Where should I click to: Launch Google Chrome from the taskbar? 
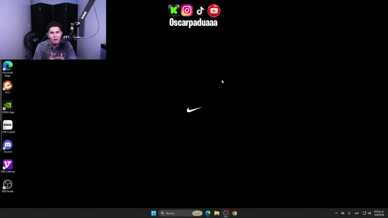(x=235, y=213)
